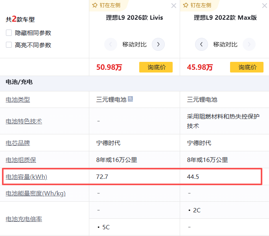Move the 2022款 Max版 column left
Screen dimensions: 269x236
coord(201,45)
